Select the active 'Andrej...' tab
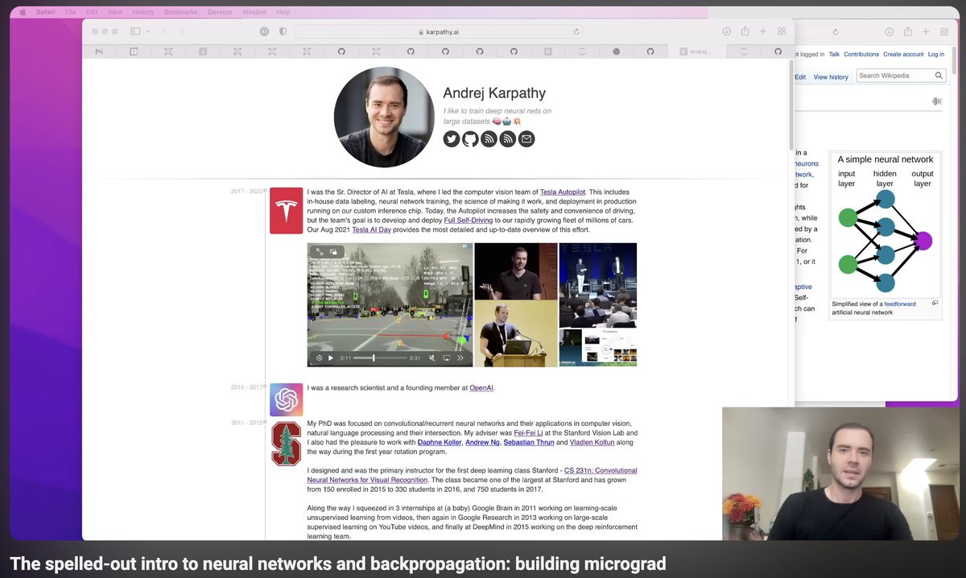The height and width of the screenshot is (578, 966). (696, 51)
